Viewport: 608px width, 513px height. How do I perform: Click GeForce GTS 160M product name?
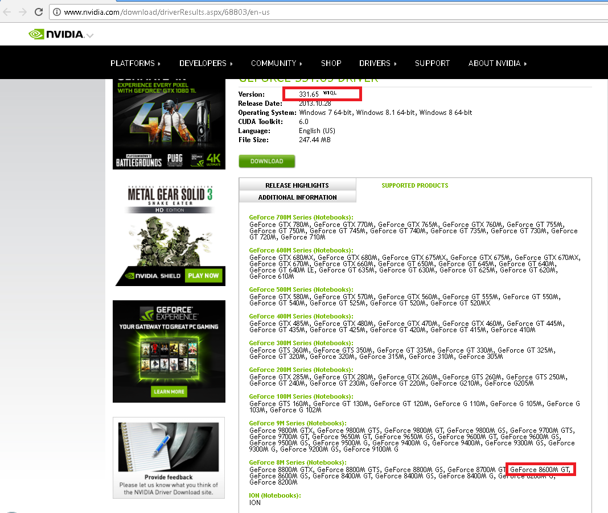point(279,404)
